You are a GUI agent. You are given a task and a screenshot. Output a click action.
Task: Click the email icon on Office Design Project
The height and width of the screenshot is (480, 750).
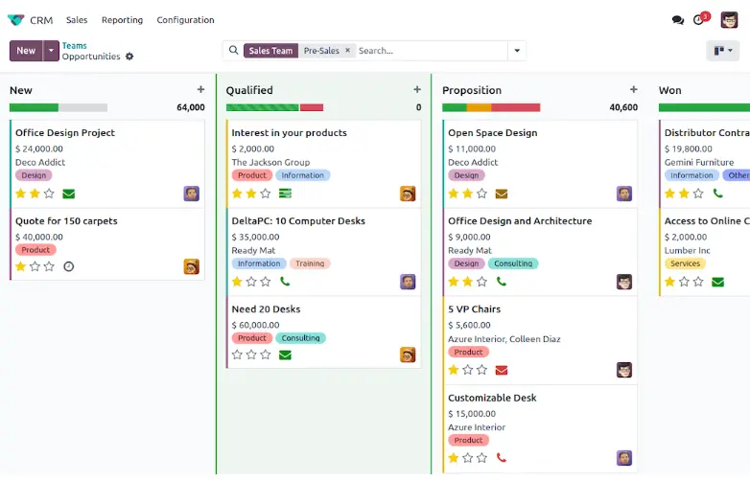click(x=69, y=194)
